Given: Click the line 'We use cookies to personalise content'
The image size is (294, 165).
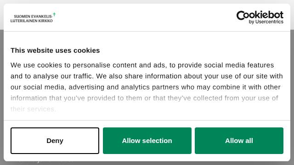Looking at the screenshot, I should [142, 65].
